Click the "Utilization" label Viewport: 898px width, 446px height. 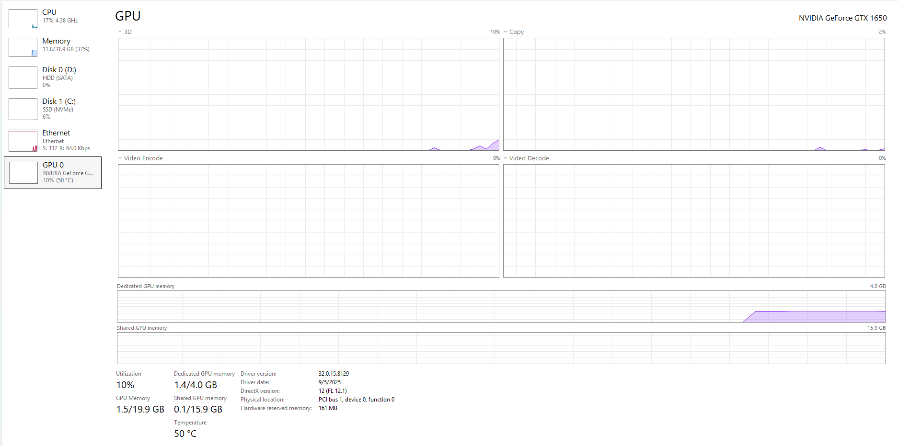(128, 374)
